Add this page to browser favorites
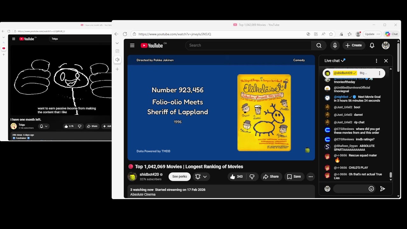 pyautogui.click(x=331, y=34)
